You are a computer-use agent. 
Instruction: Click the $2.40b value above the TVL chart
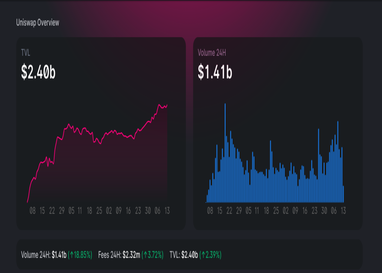click(x=38, y=72)
